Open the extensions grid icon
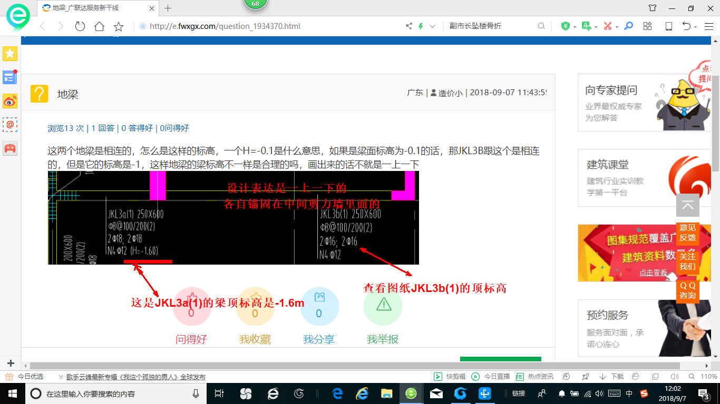Viewport: 720px width, 404px height. [x=648, y=26]
